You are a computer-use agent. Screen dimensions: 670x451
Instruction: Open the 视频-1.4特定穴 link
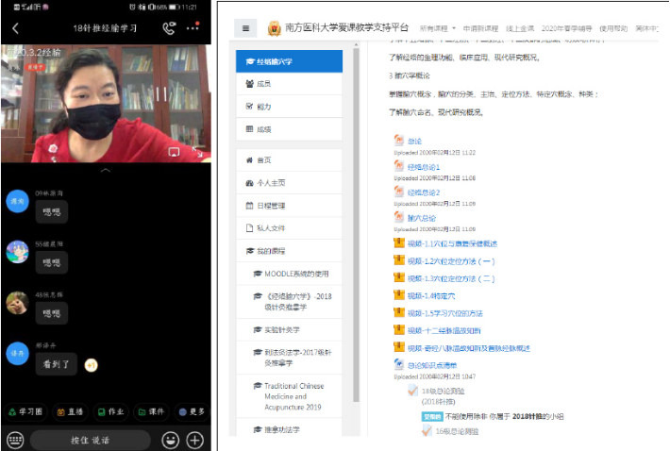[431, 296]
